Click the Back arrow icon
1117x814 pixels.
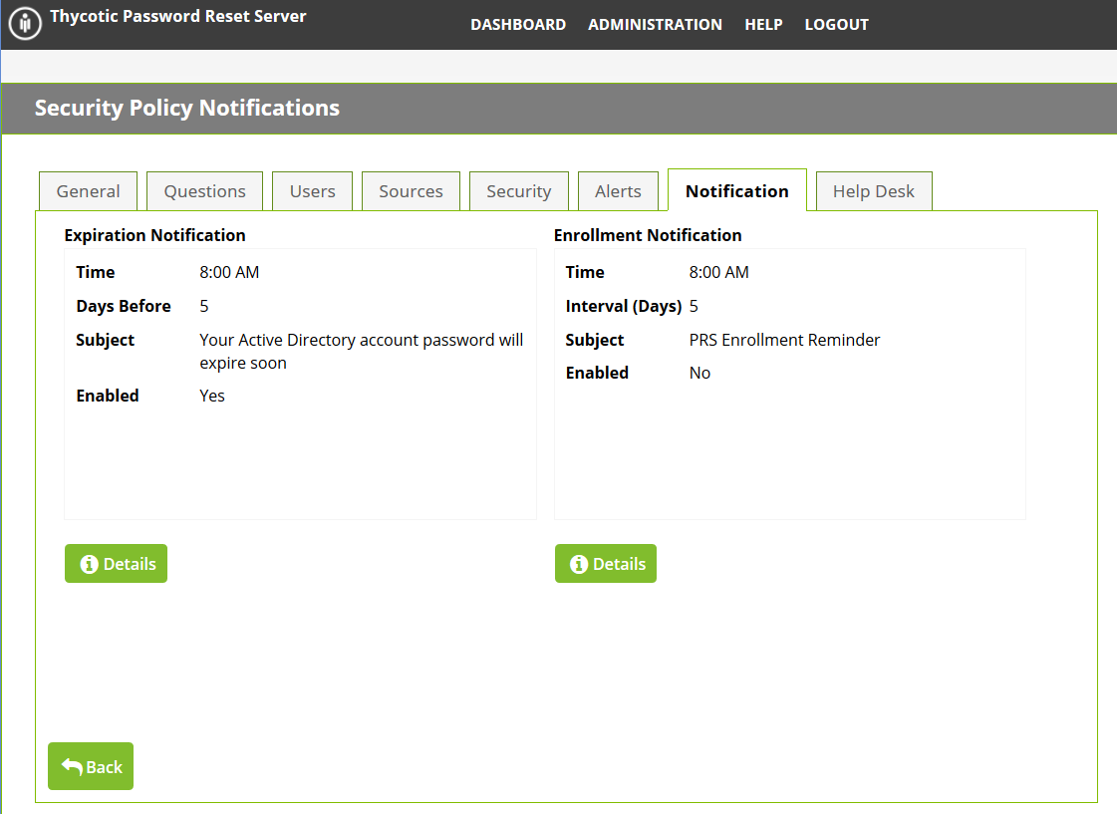click(x=72, y=766)
